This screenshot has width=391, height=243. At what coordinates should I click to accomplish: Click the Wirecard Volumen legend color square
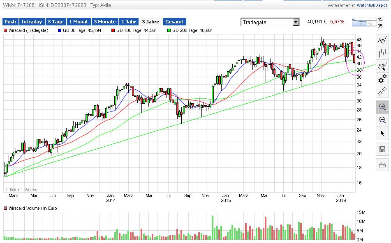click(x=5, y=209)
